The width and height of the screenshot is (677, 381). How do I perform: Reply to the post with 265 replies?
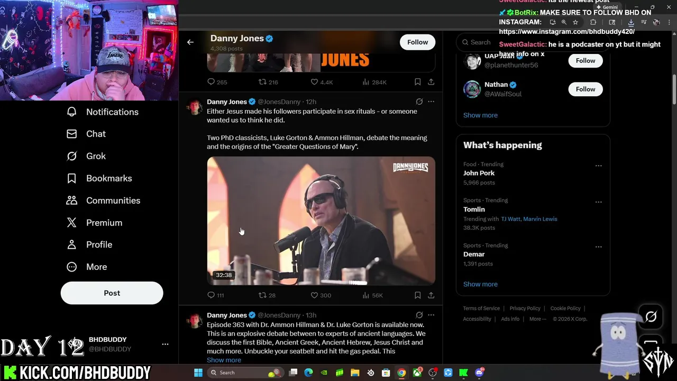217,82
